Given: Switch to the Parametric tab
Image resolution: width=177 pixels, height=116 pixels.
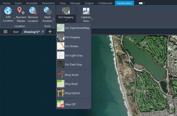Looking at the screenshot, I should (x=49, y=3).
